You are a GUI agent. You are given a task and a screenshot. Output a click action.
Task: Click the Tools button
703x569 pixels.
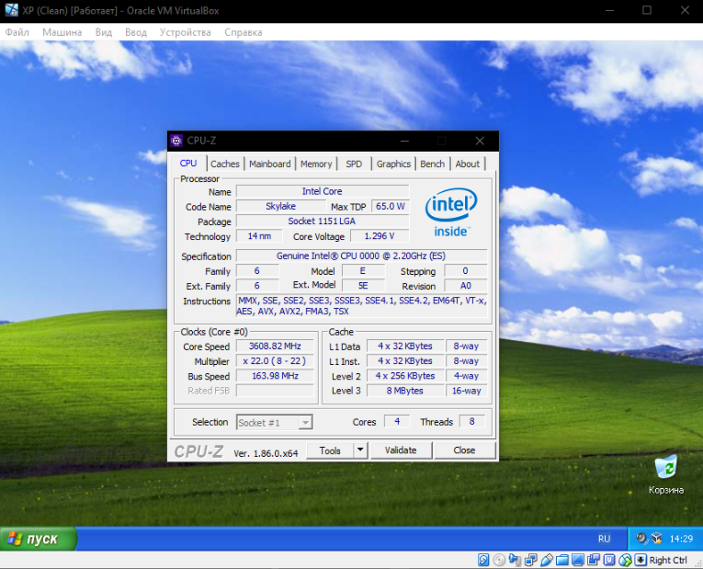click(x=330, y=450)
